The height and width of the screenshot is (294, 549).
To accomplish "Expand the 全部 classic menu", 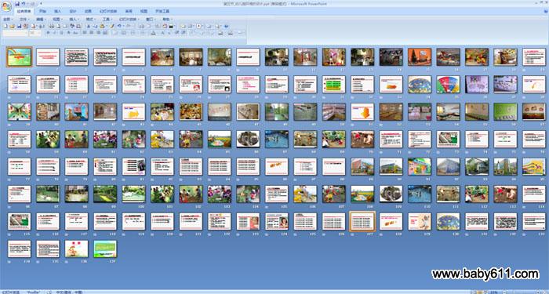I will click(8, 20).
